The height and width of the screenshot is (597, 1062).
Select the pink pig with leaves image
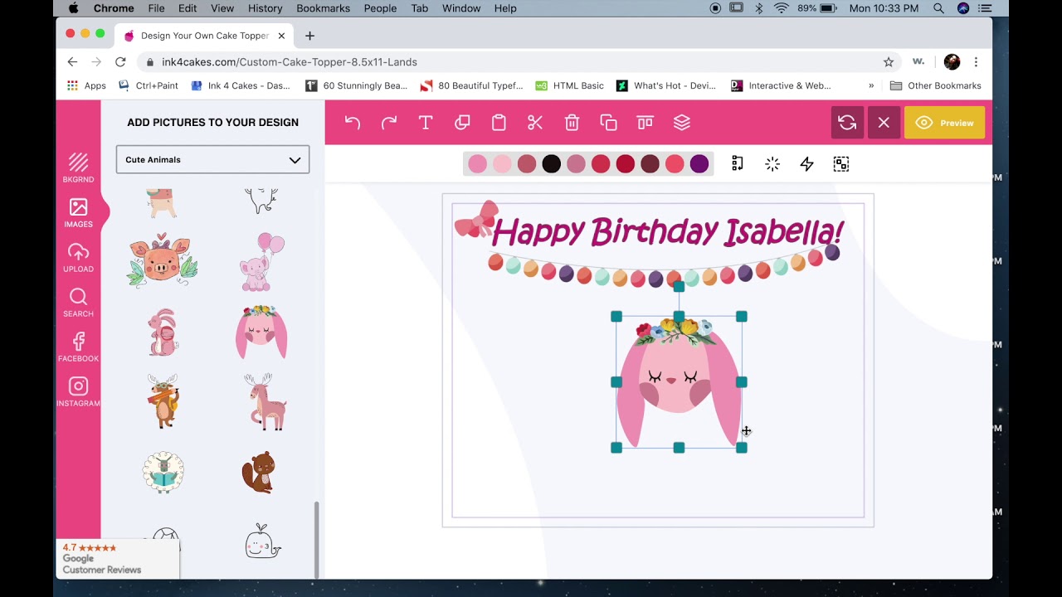[163, 261]
